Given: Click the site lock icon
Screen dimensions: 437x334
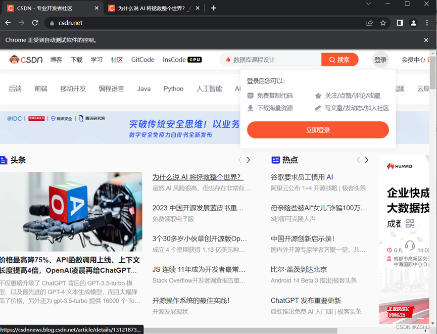Looking at the screenshot, I should click(x=52, y=23).
